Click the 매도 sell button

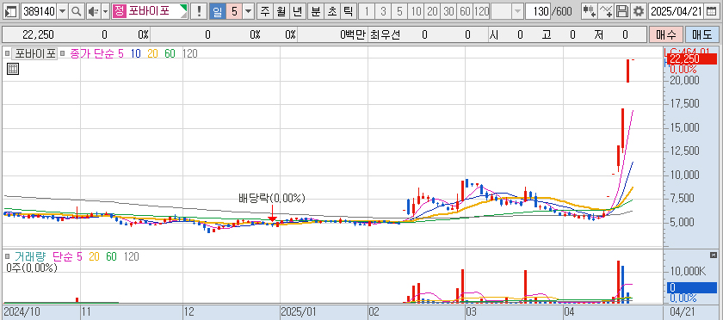click(x=701, y=34)
